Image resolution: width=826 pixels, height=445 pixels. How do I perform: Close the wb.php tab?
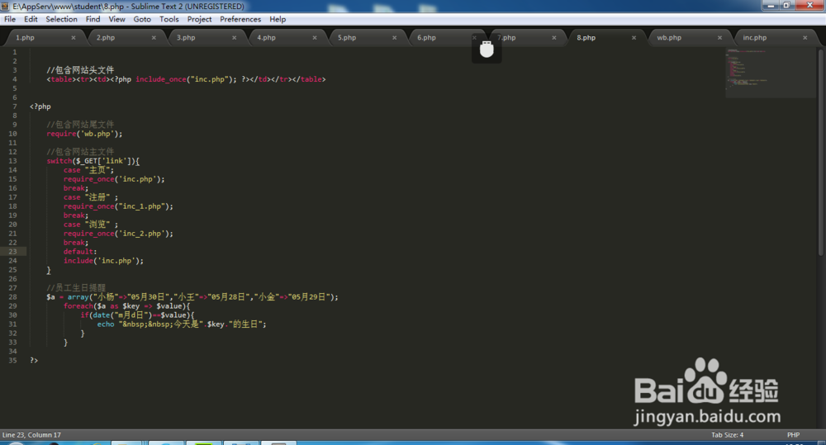[719, 38]
